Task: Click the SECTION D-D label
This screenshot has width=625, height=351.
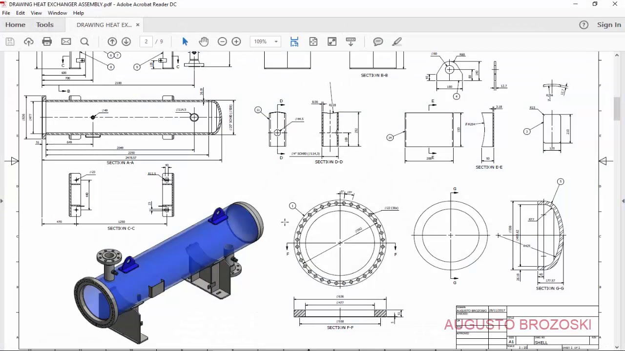Action: [x=329, y=162]
